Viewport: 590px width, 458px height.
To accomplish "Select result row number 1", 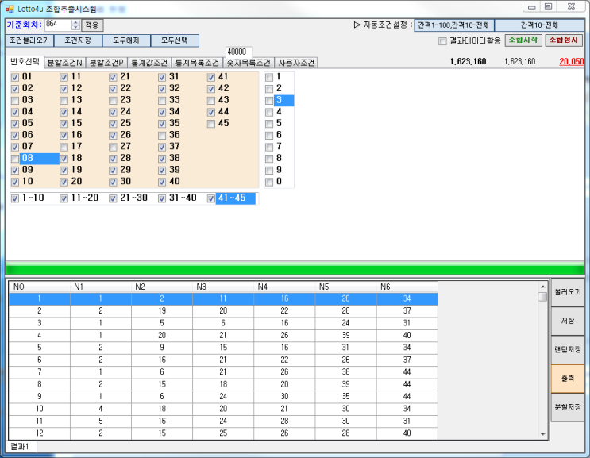I will click(x=223, y=298).
